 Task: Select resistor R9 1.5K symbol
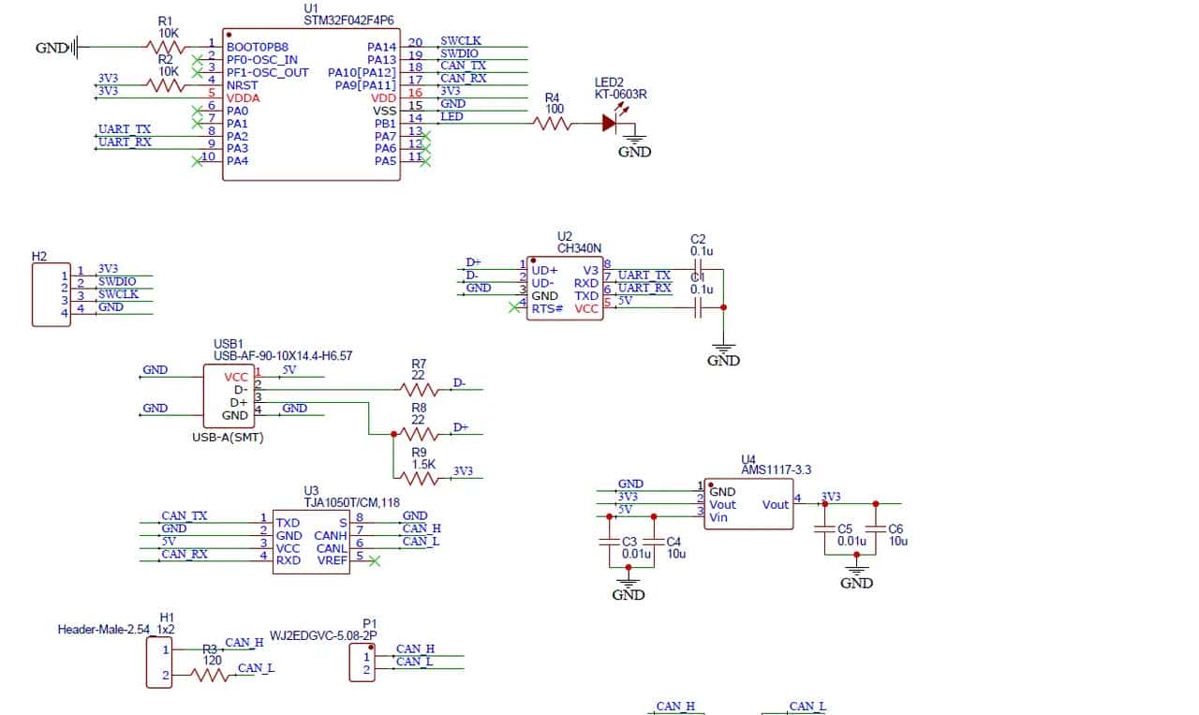point(418,478)
